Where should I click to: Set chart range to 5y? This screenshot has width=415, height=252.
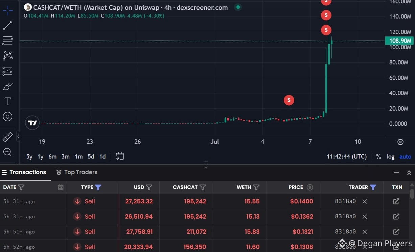coord(29,157)
